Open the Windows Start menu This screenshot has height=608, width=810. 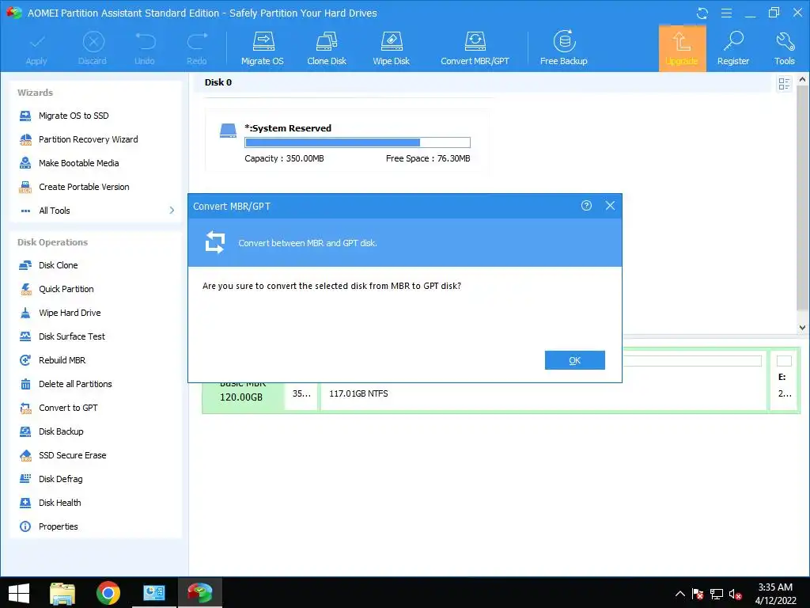(19, 593)
